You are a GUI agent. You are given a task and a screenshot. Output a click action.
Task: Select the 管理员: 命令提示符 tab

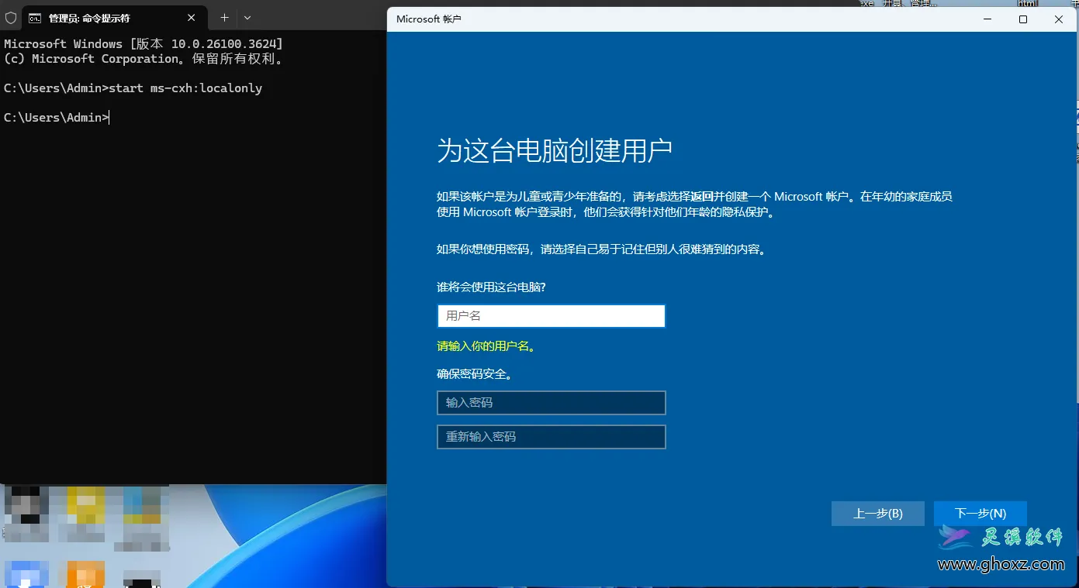point(114,17)
